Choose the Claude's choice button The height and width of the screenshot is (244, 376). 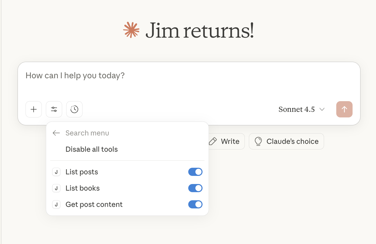pyautogui.click(x=286, y=141)
